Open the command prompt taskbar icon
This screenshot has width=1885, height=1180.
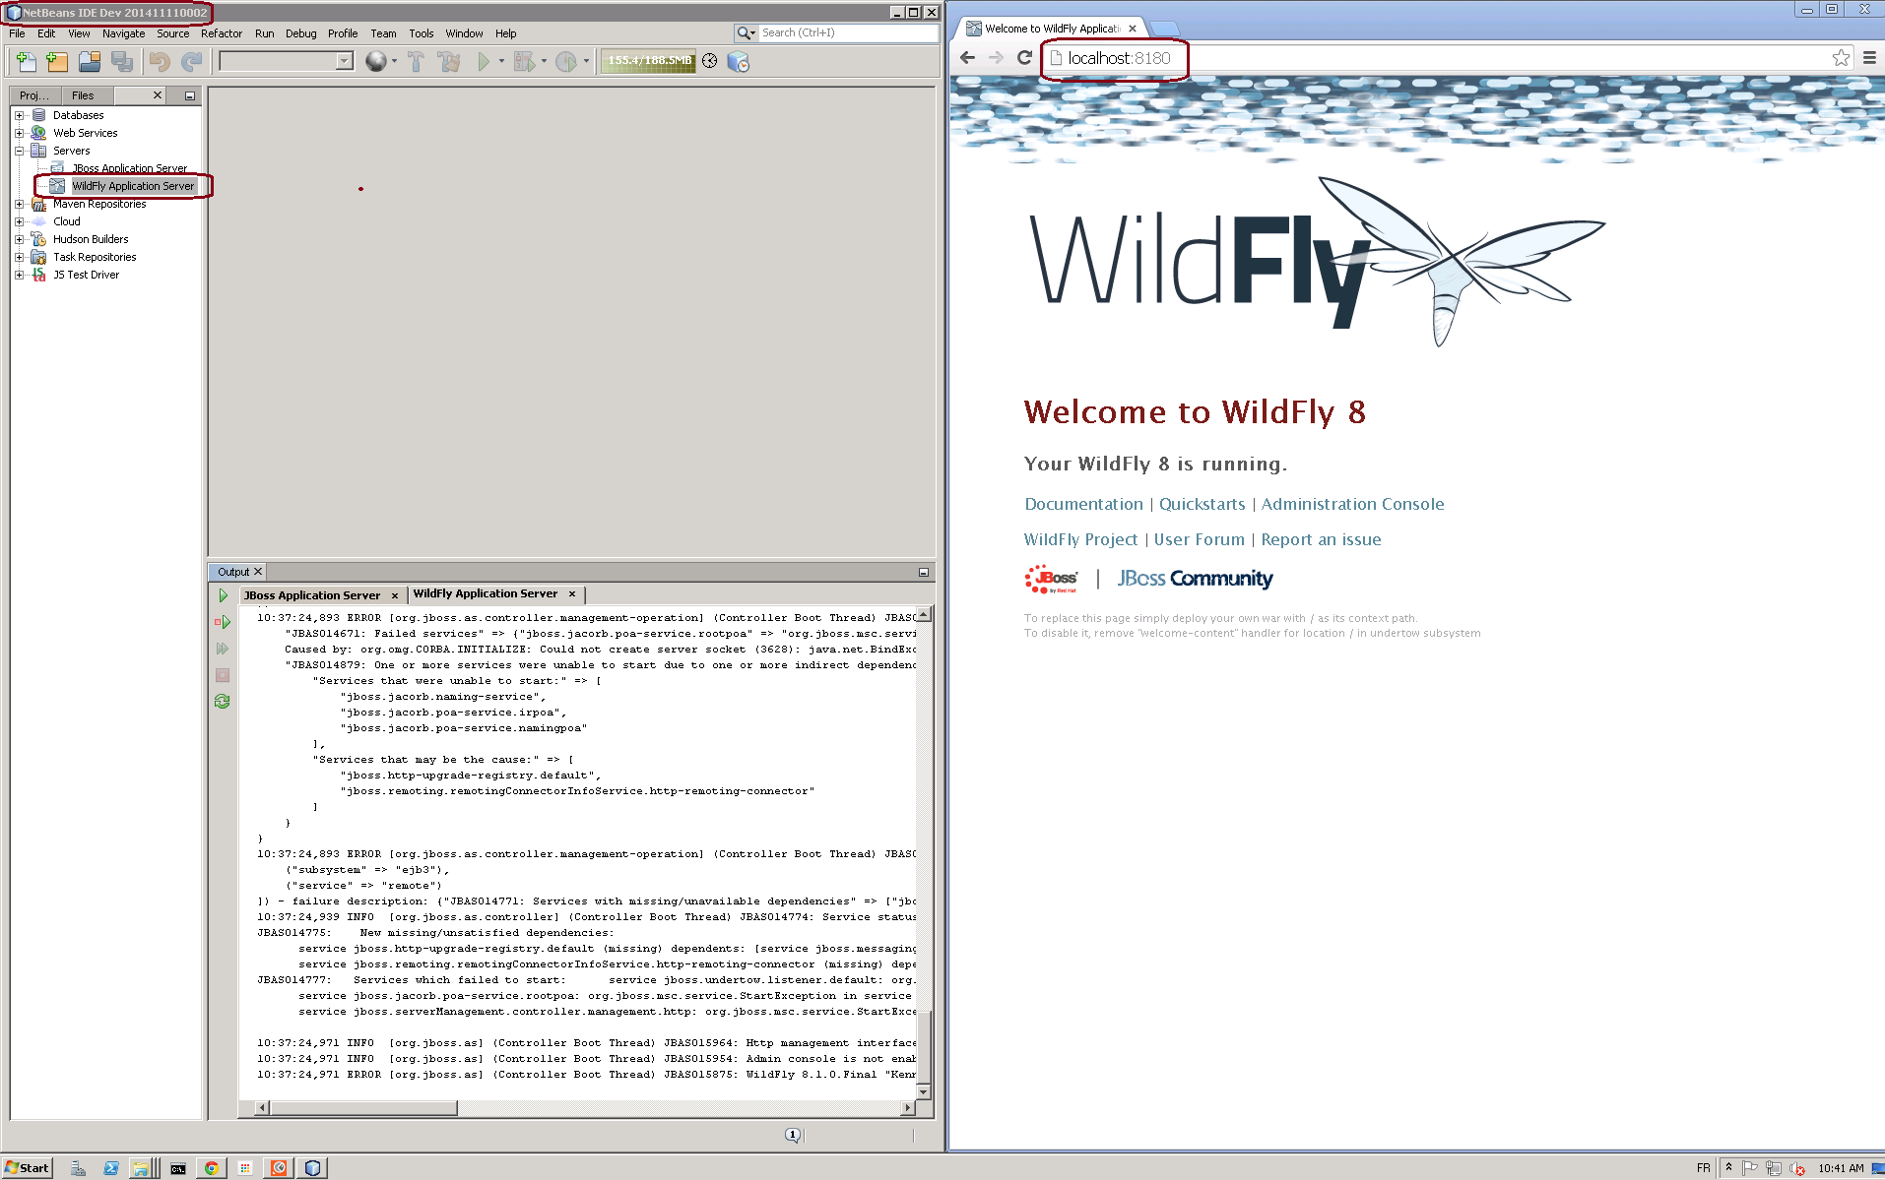tap(177, 1168)
